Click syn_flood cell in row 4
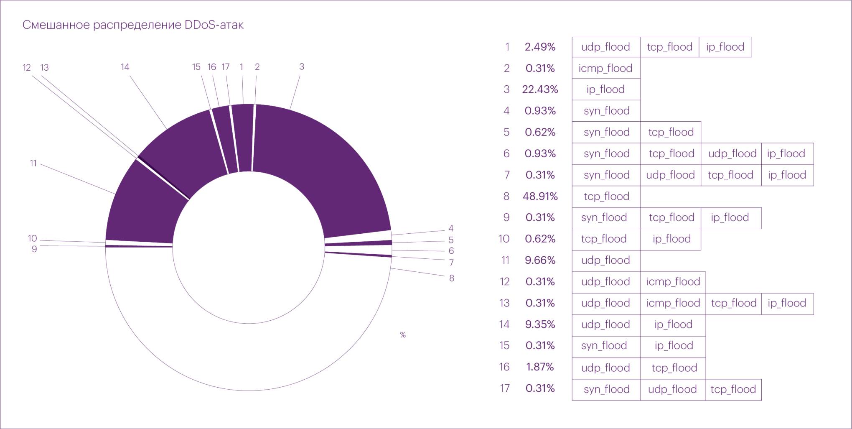The height and width of the screenshot is (429, 852). (606, 111)
